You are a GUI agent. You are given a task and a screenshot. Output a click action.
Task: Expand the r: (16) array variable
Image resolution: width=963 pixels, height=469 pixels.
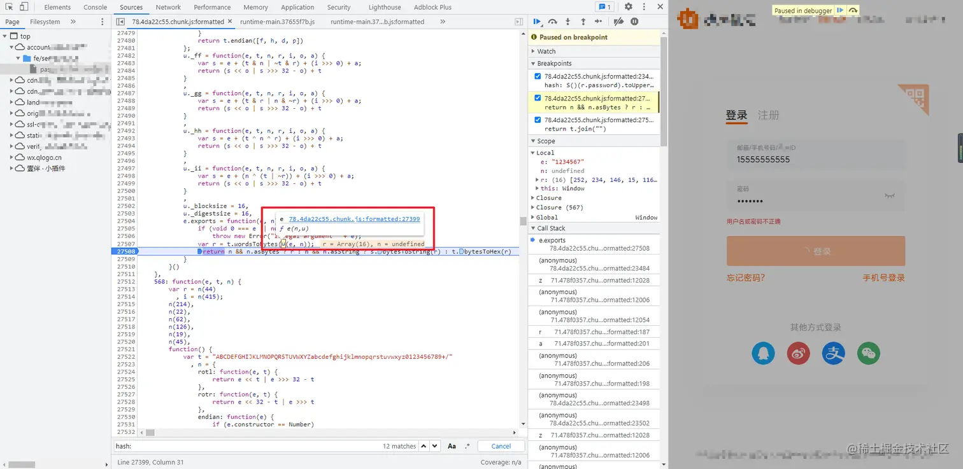pyautogui.click(x=538, y=180)
